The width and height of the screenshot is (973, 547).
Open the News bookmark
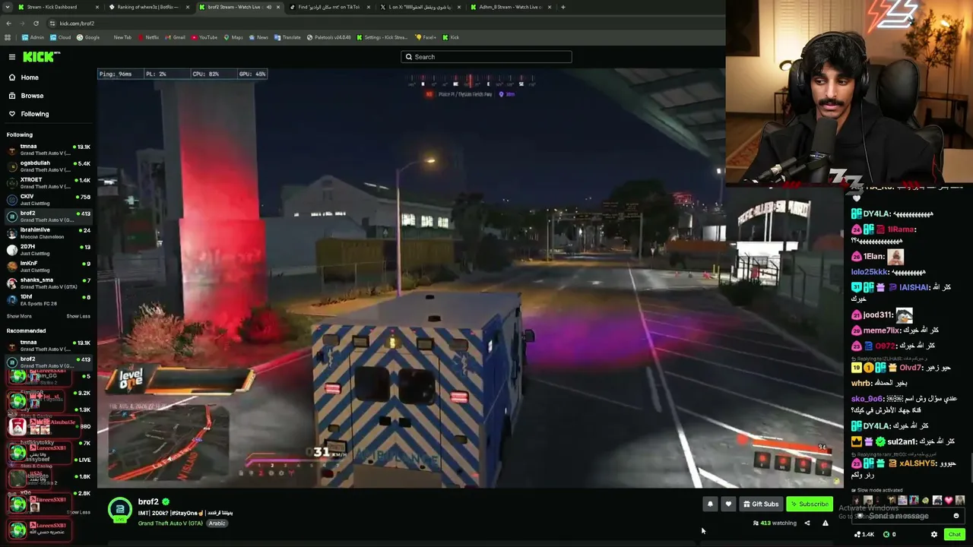coord(259,37)
